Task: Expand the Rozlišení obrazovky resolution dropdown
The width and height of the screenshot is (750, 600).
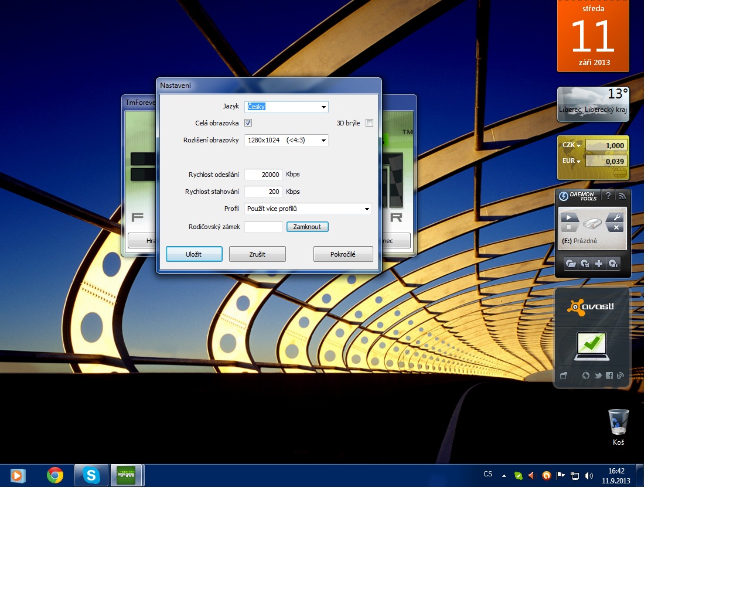Action: 323,141
